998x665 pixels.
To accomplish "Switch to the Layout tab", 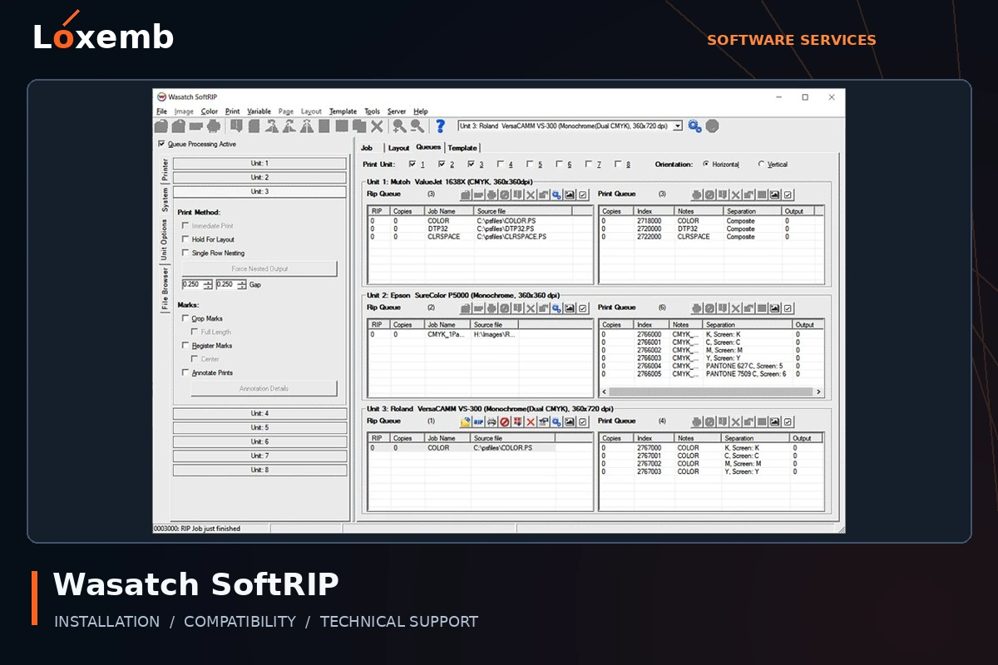I will 399,148.
